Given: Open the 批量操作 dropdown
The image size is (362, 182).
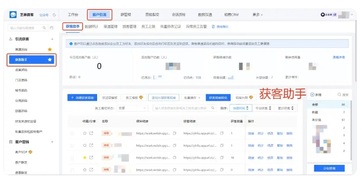Looking at the screenshot, I should [x=192, y=98].
